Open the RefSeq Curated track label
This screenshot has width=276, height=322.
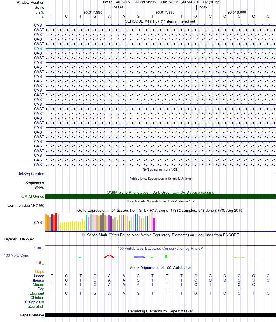[x=31, y=174]
